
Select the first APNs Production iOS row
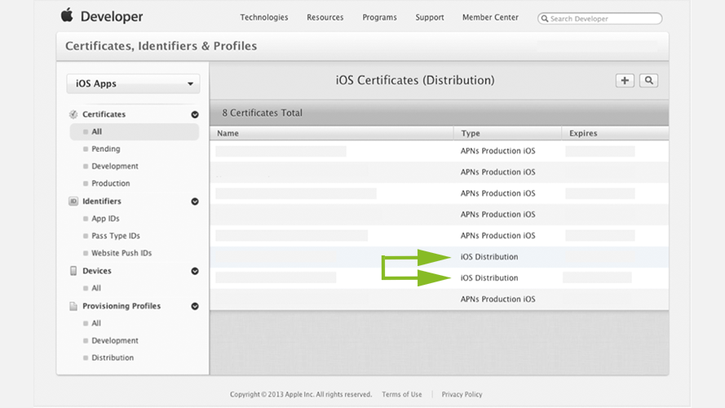coord(440,151)
